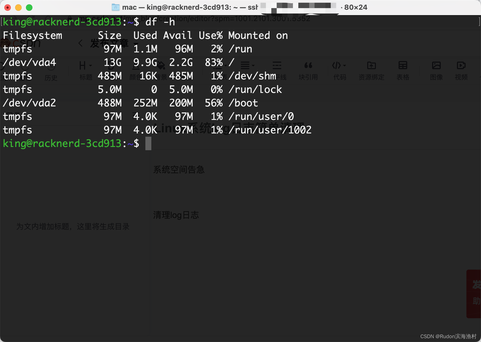Minimize the terminal with the yellow button

click(18, 8)
